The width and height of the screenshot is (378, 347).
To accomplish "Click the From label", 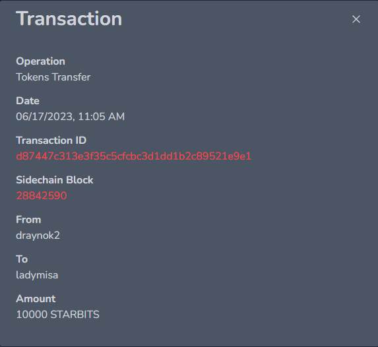I will pos(28,220).
